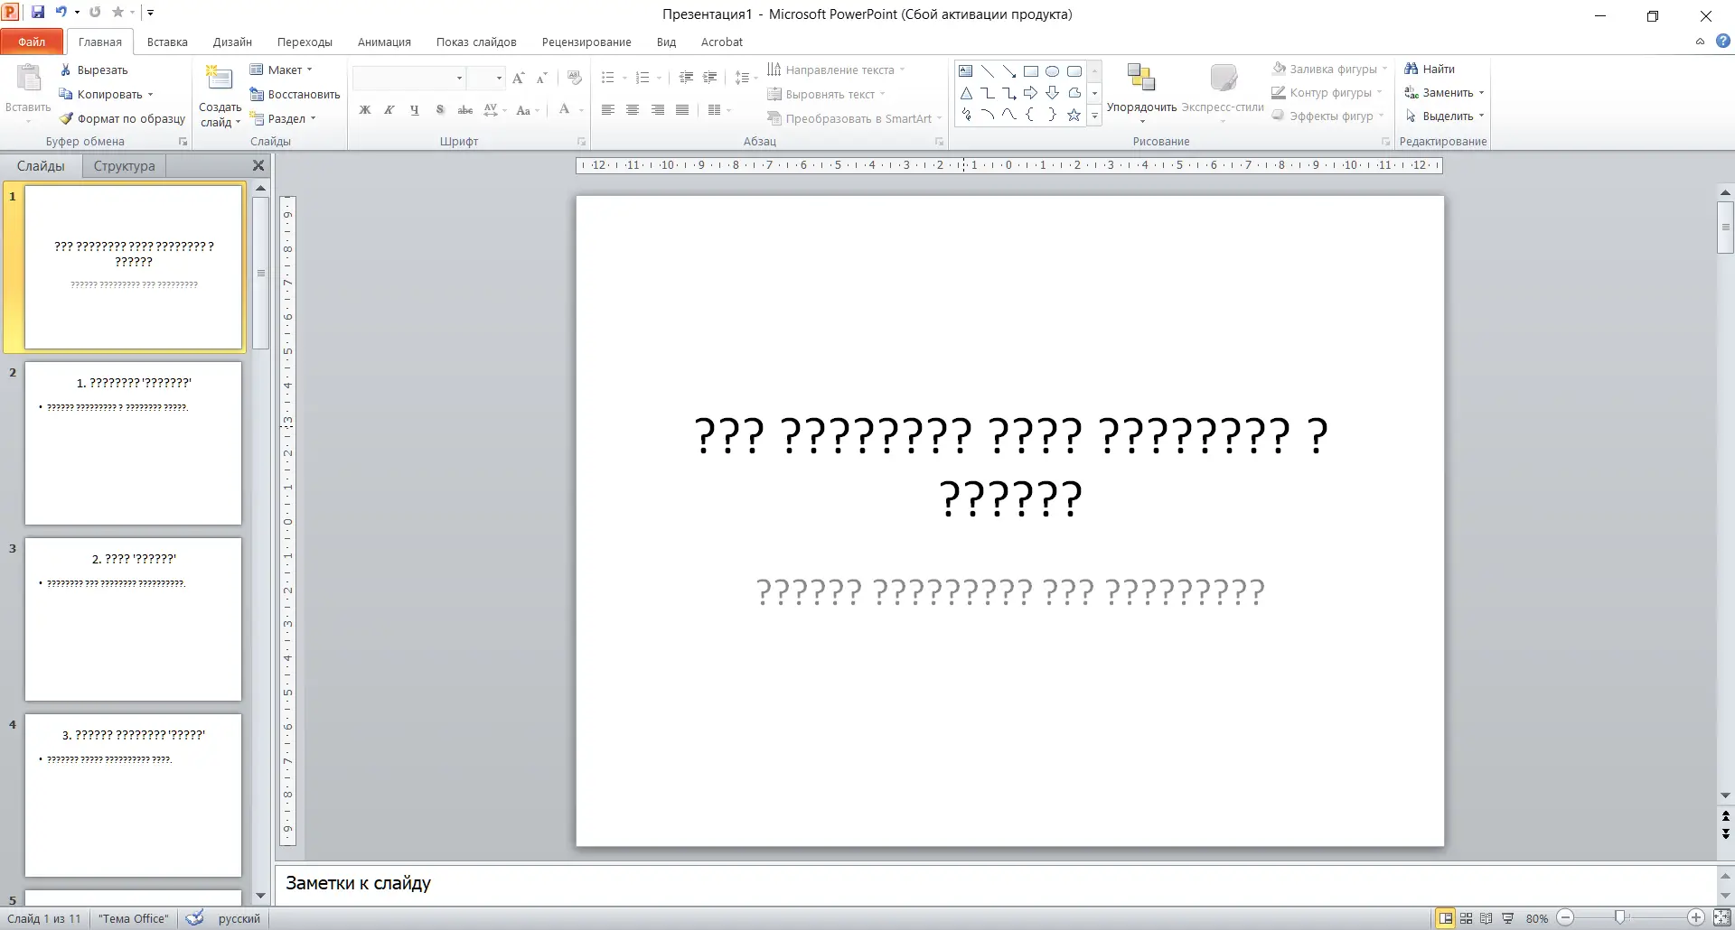Click Преобразовать в SmartArt button
This screenshot has height=930, width=1735.
coord(854,118)
